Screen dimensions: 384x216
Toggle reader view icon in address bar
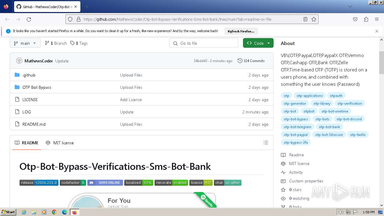pyautogui.click(x=305, y=19)
